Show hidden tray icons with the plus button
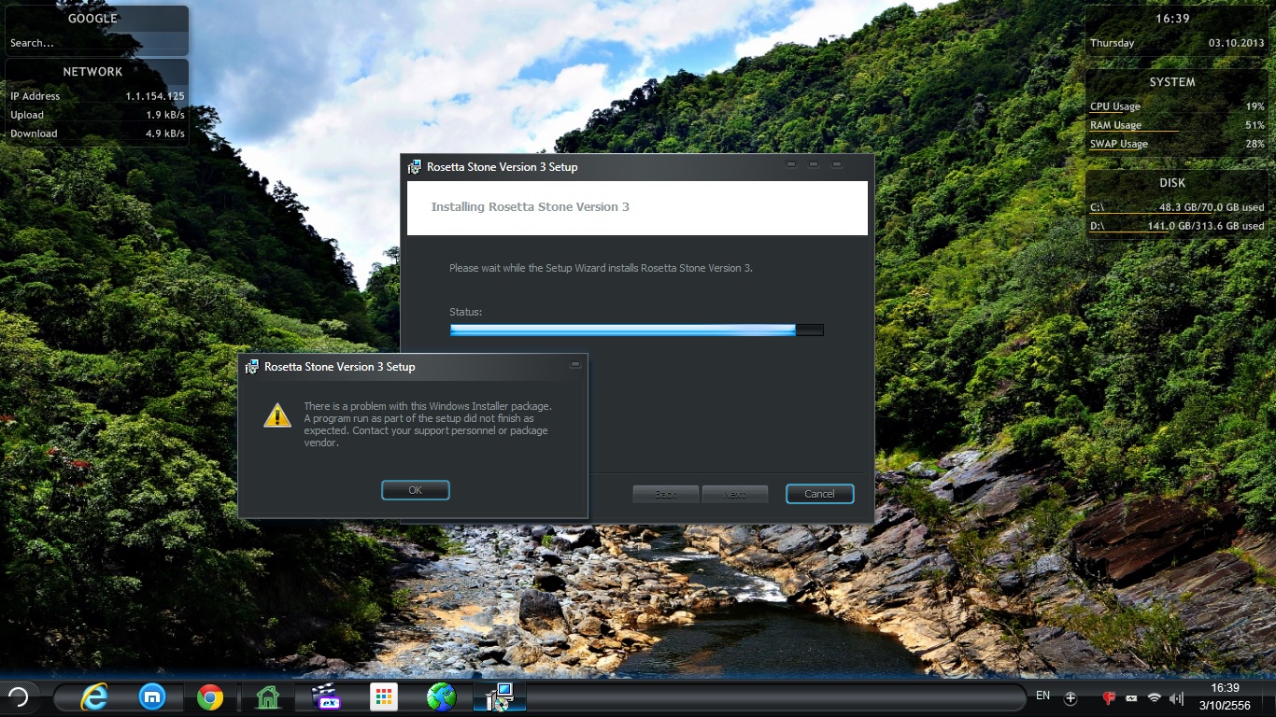Screen dimensions: 1276x717 (1070, 697)
